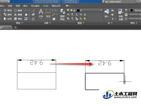Toggle layer 0 lock padlock icon
Viewport: 141px width, 105px height.
75,10
